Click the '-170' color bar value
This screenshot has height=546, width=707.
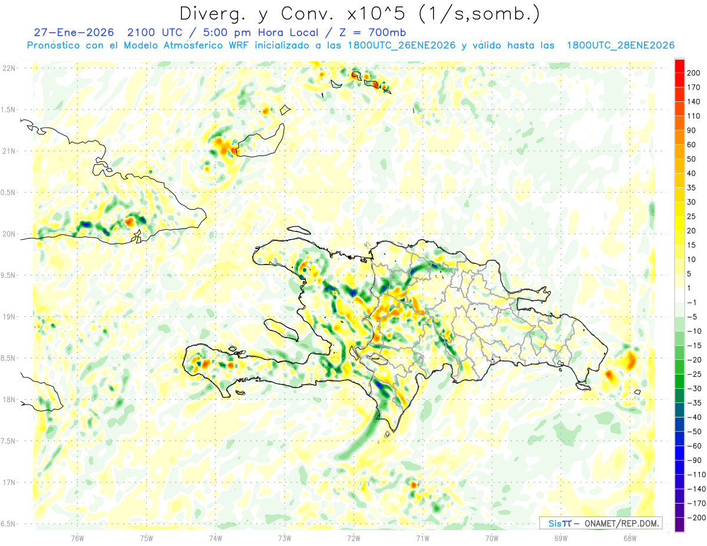pyautogui.click(x=696, y=503)
